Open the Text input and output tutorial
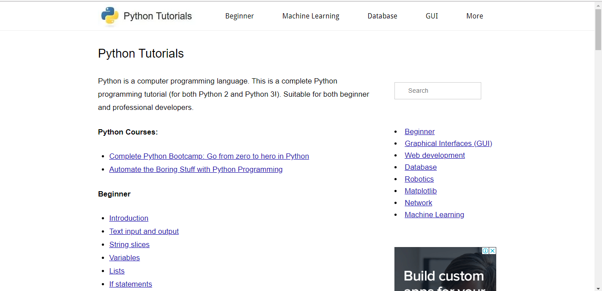602x291 pixels. point(144,231)
